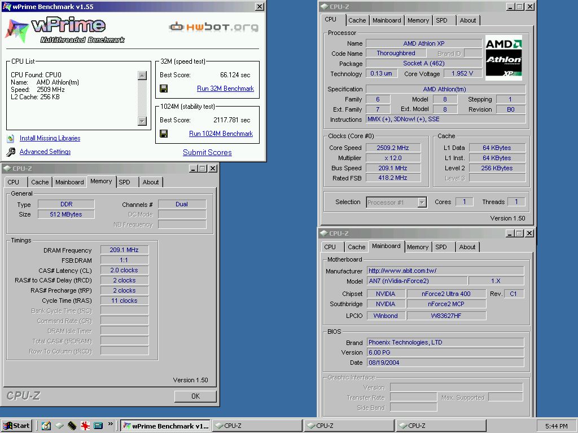Viewport: 578px width, 433px height.
Task: Click CPU List scrollbar up arrow
Action: (x=142, y=76)
